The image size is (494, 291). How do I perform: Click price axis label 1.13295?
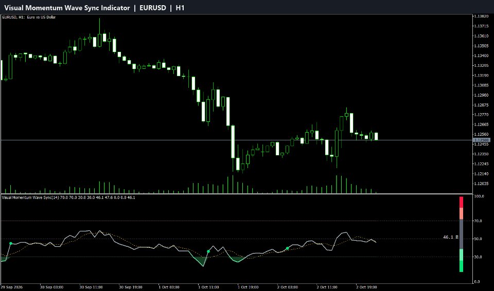[x=481, y=65]
